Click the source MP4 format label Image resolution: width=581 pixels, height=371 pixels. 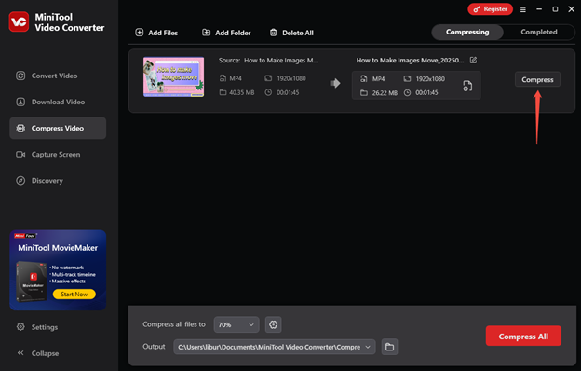tap(236, 78)
